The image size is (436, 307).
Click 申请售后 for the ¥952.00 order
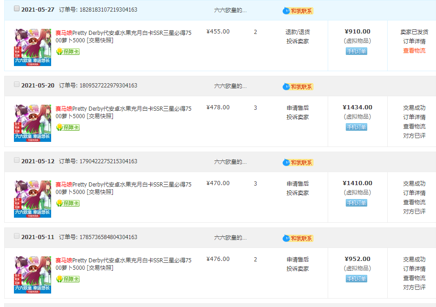pos(297,260)
